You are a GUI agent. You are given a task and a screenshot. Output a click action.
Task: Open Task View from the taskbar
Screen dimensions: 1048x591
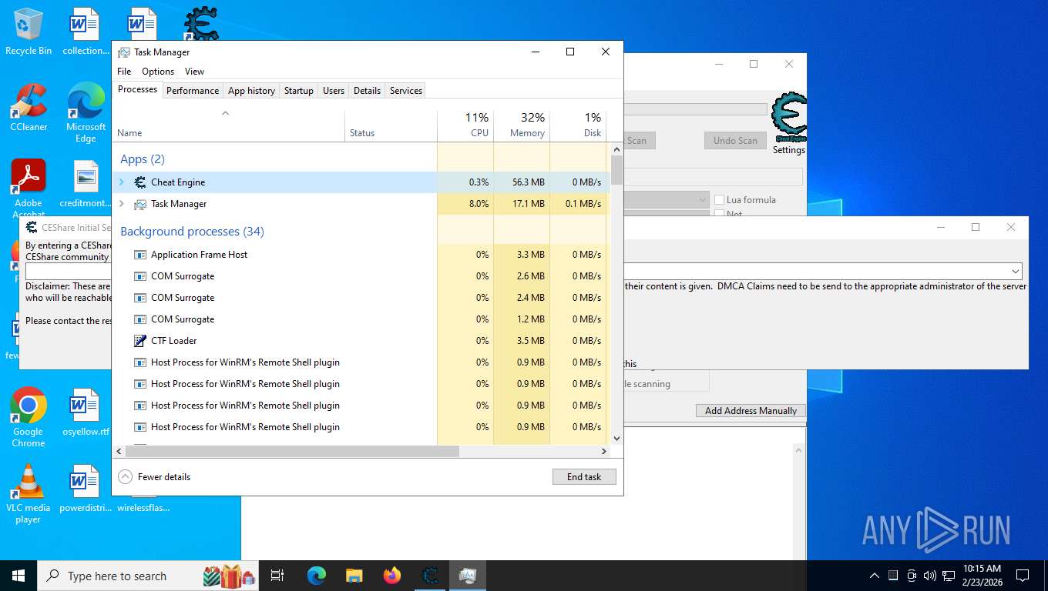[x=277, y=576]
